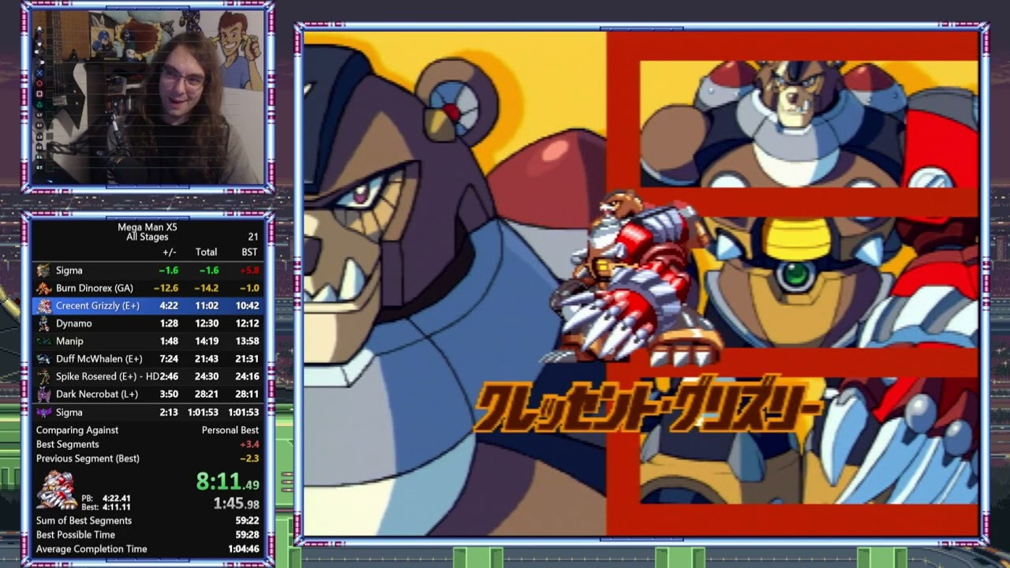Click the 12:30 total for Dynamo

(207, 323)
